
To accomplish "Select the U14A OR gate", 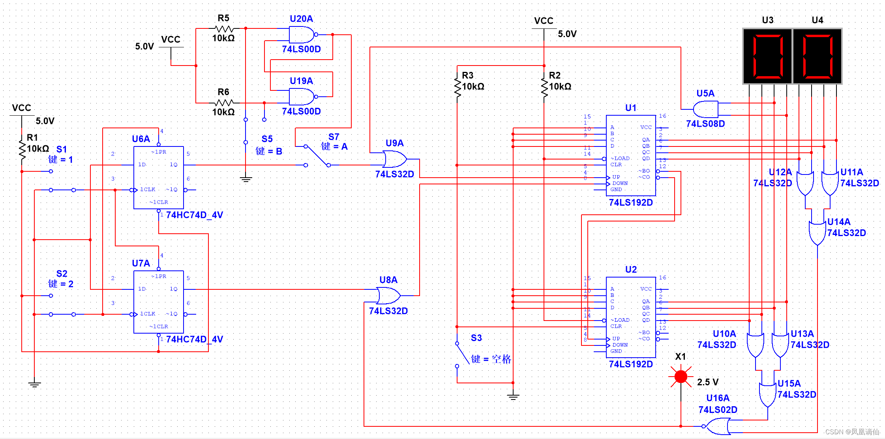I will 817,233.
